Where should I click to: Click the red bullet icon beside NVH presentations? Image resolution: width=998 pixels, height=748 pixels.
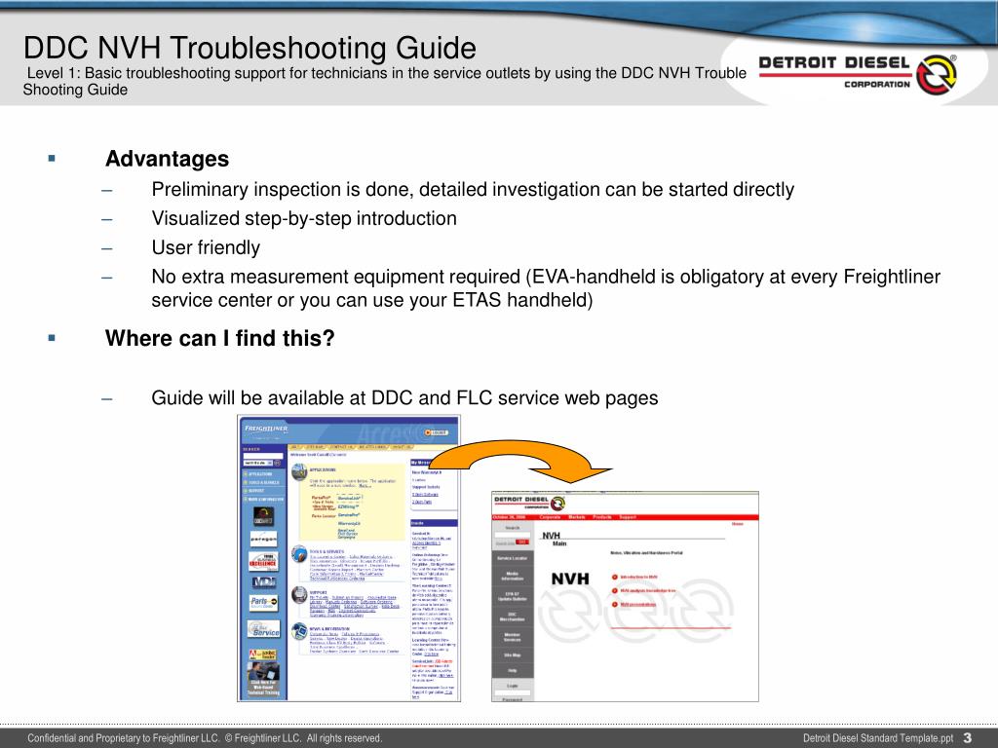click(x=615, y=604)
